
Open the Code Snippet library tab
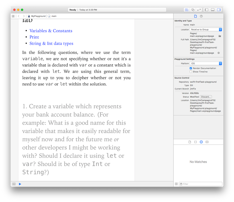coord(195,142)
